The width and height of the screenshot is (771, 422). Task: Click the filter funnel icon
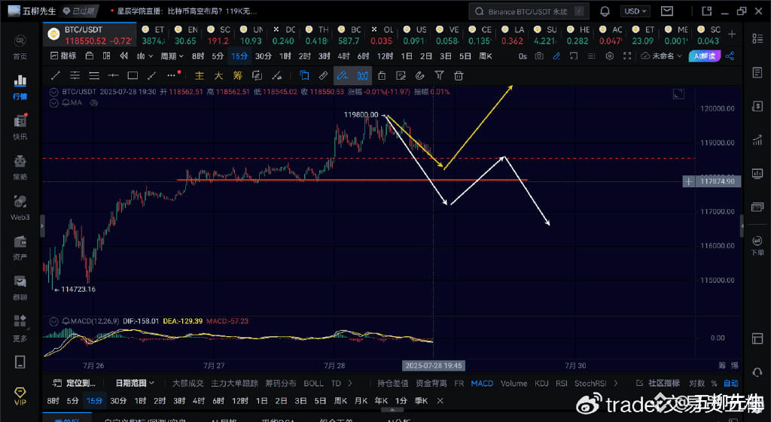point(439,75)
